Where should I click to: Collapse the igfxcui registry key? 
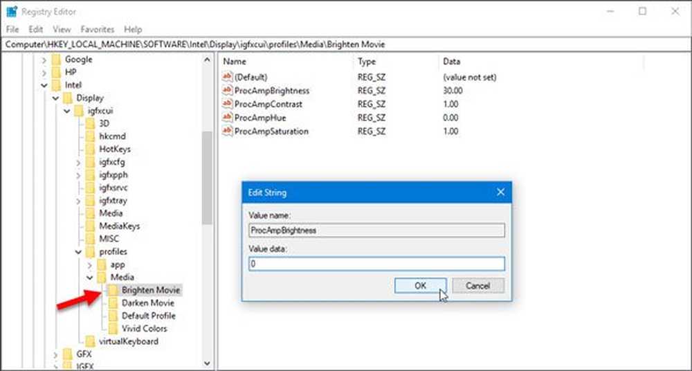pyautogui.click(x=66, y=111)
